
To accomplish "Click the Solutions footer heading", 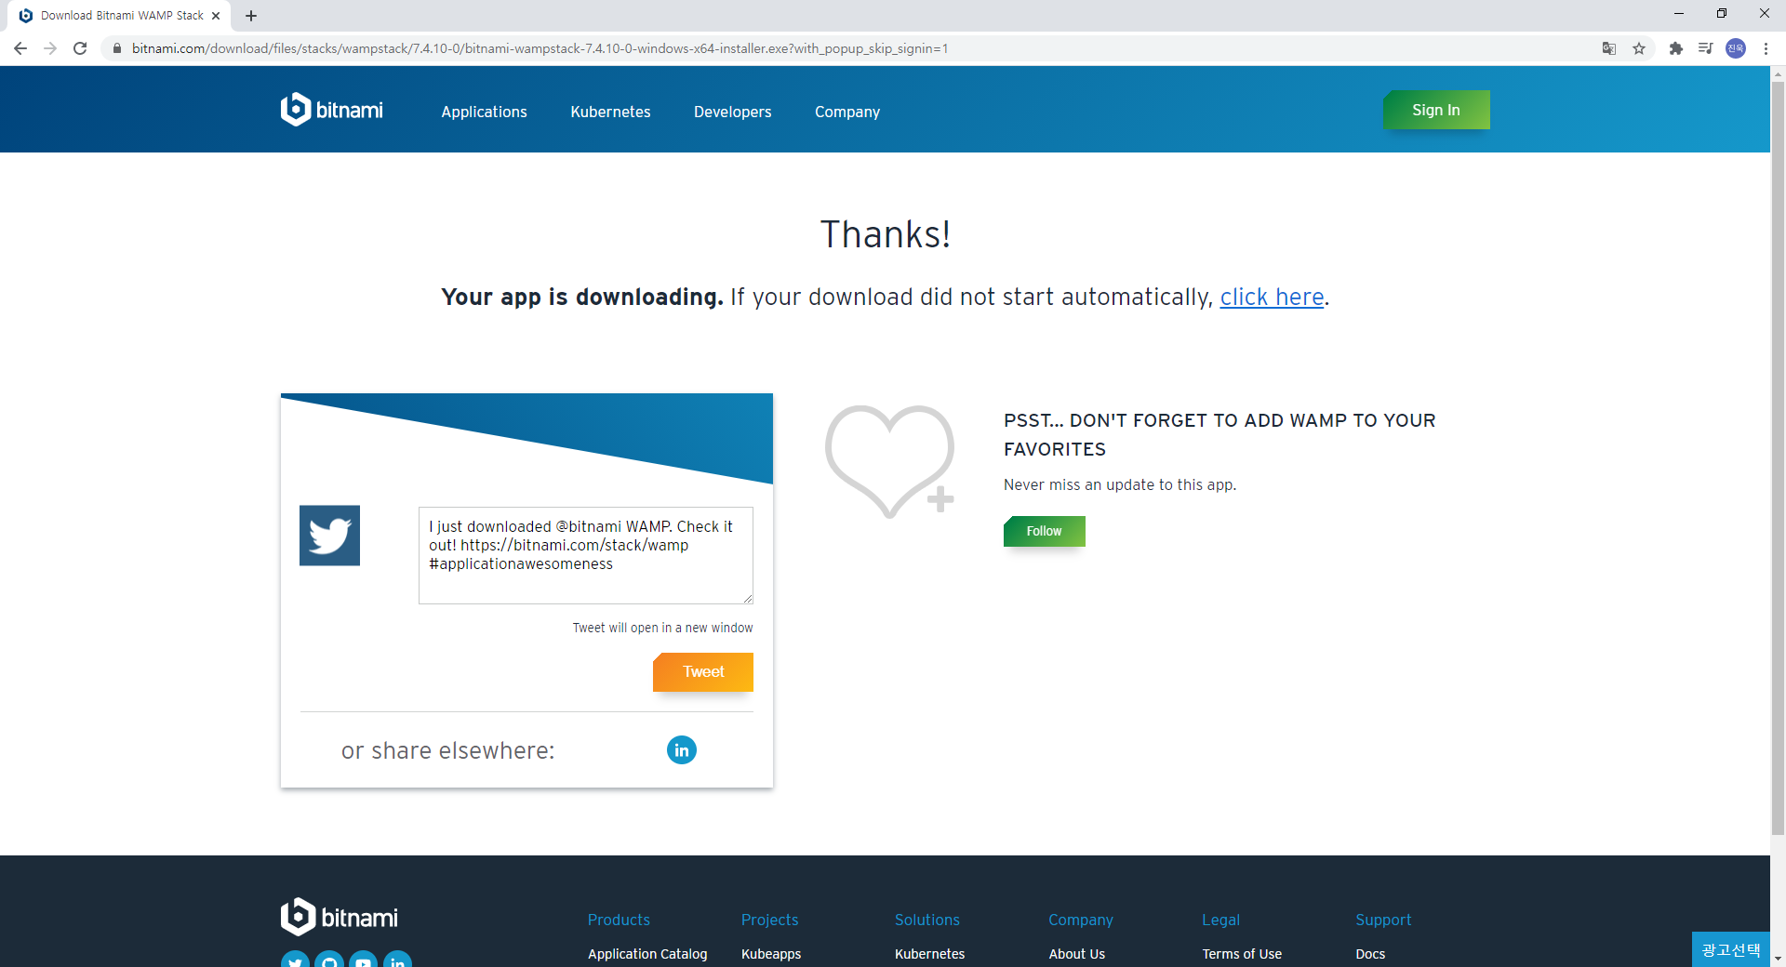I will 927,920.
